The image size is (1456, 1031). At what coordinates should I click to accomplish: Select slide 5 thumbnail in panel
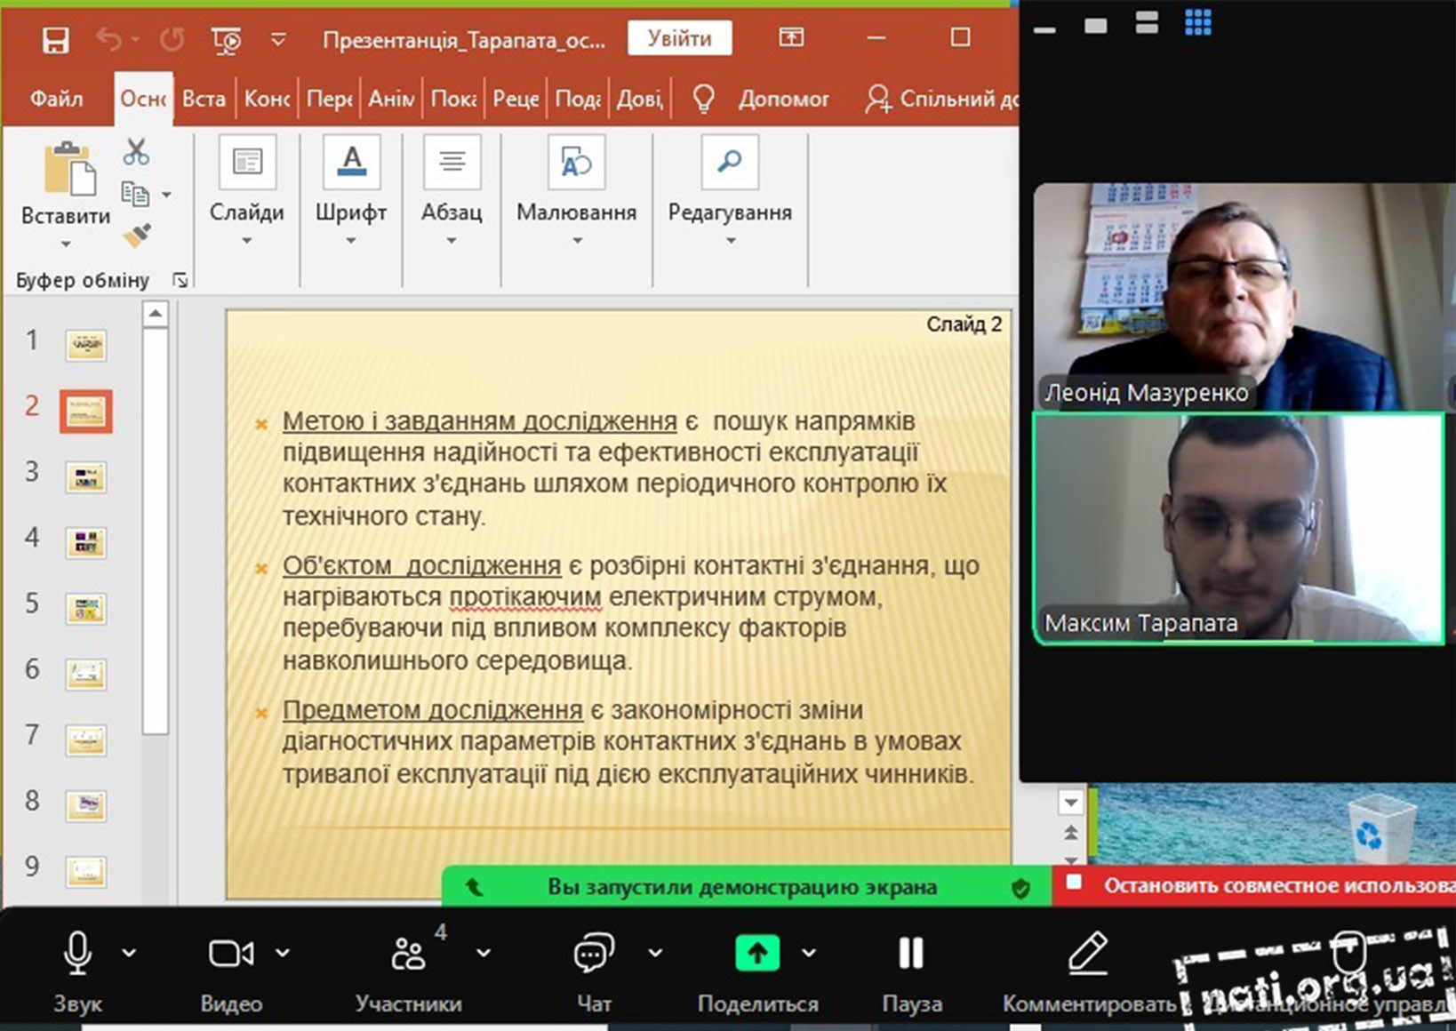point(86,609)
